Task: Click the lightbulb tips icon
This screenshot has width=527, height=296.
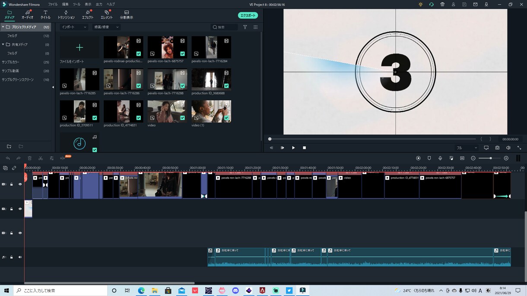Action: point(421,4)
